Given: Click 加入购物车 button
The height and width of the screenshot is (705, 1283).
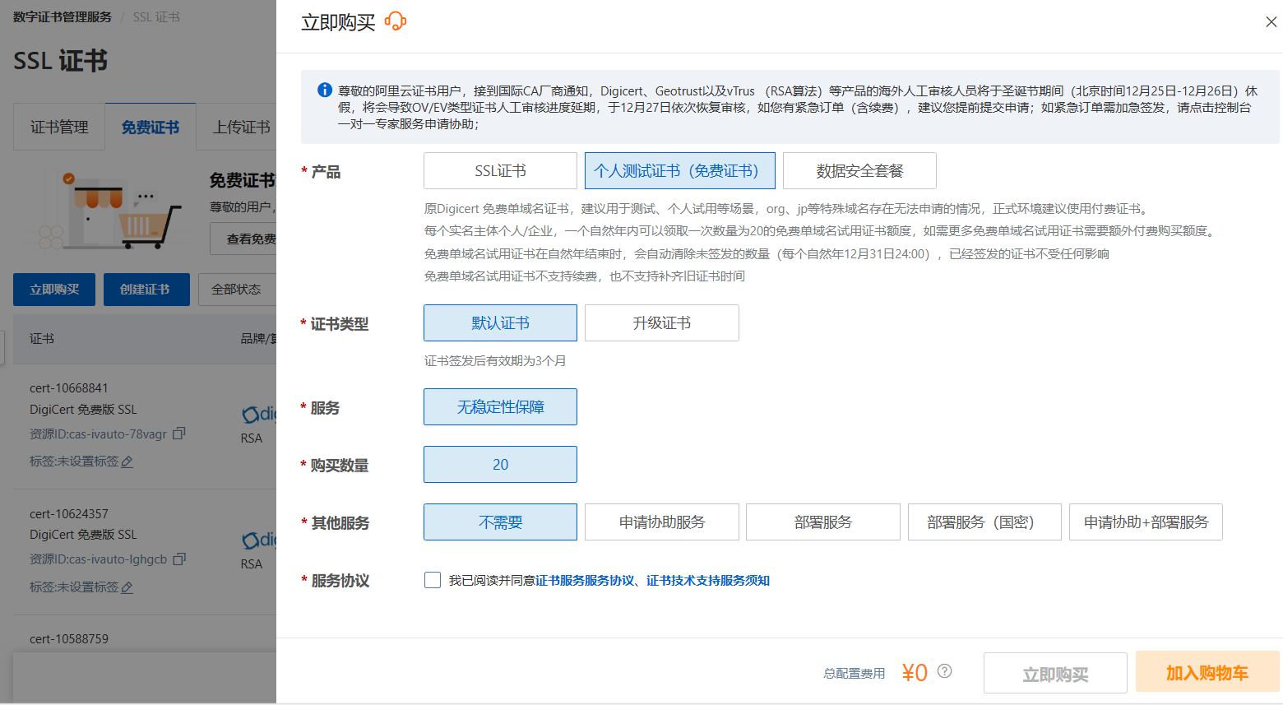Looking at the screenshot, I should 1207,672.
